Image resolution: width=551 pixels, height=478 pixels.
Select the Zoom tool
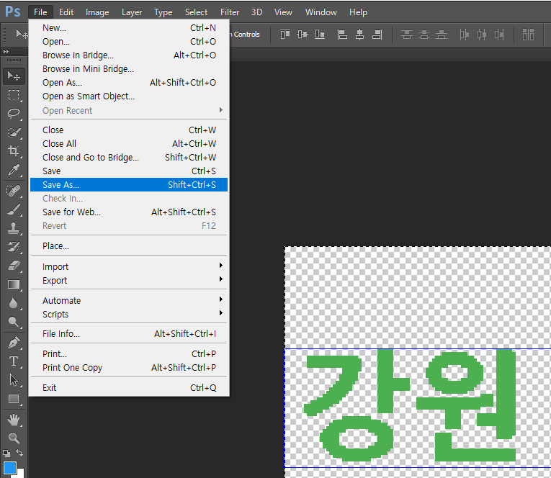(x=14, y=438)
